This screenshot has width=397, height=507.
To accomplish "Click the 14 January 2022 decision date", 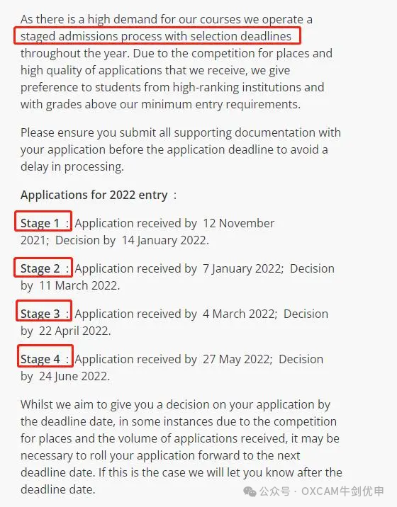I will (x=164, y=241).
